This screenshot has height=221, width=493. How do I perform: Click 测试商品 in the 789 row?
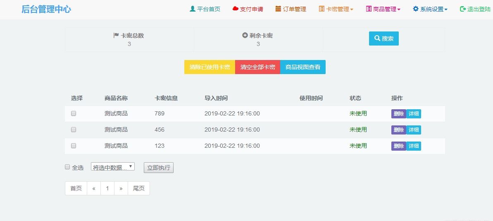pos(116,114)
